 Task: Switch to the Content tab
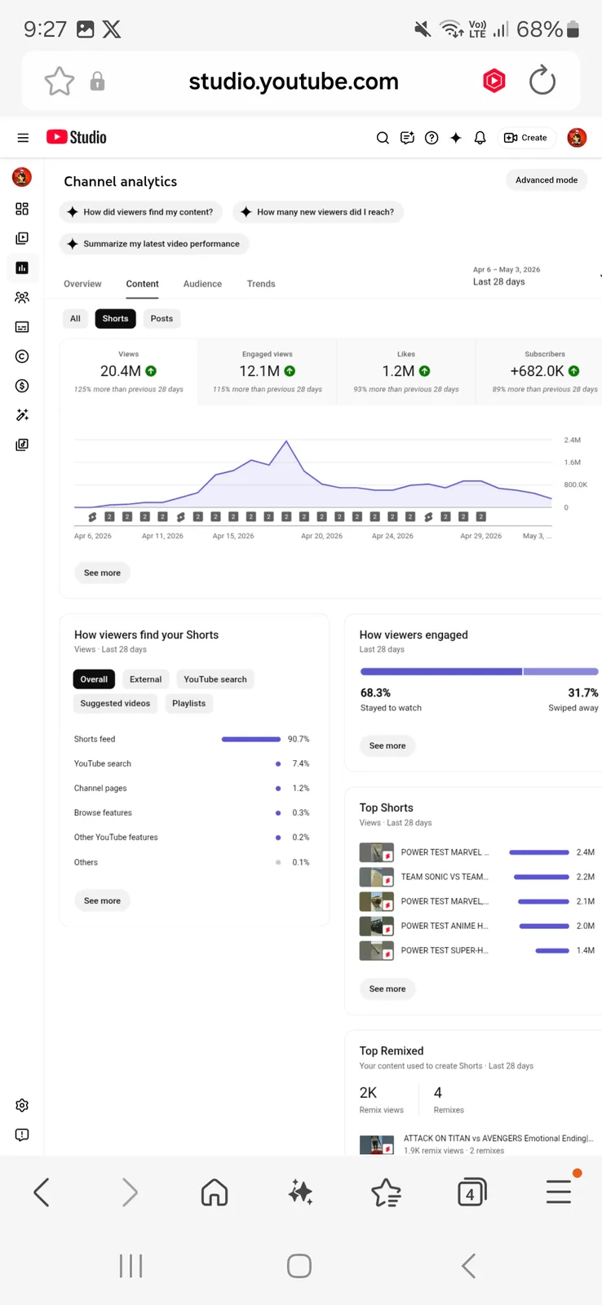[x=142, y=284]
